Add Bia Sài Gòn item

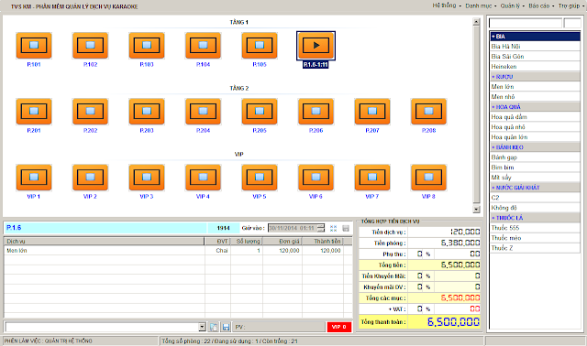[x=535, y=57]
